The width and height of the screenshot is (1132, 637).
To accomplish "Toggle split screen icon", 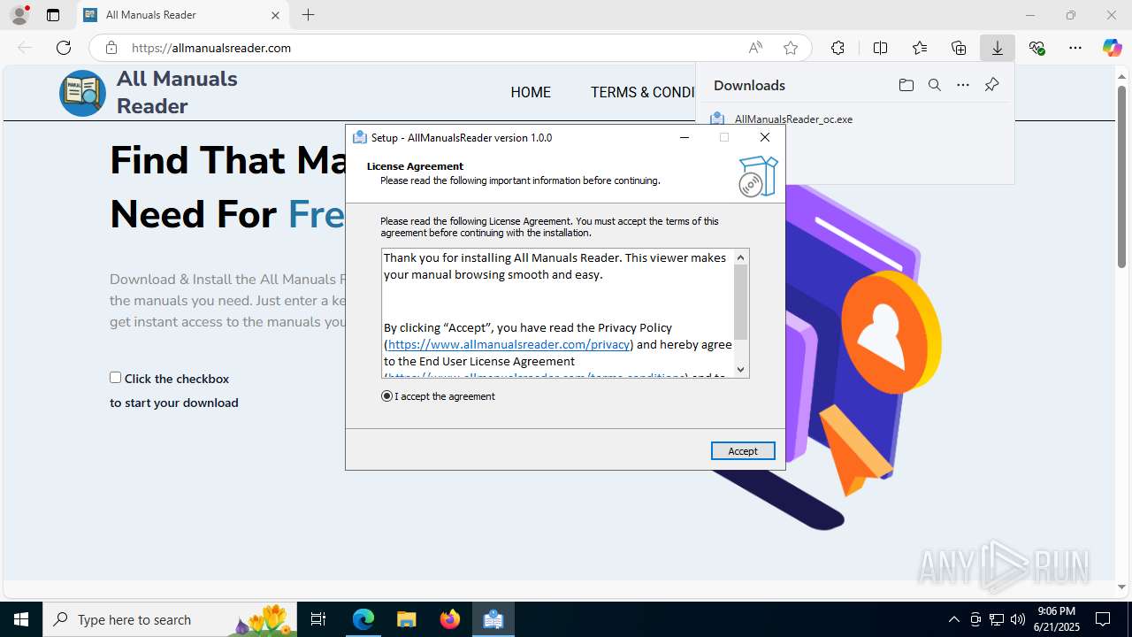I will [880, 48].
